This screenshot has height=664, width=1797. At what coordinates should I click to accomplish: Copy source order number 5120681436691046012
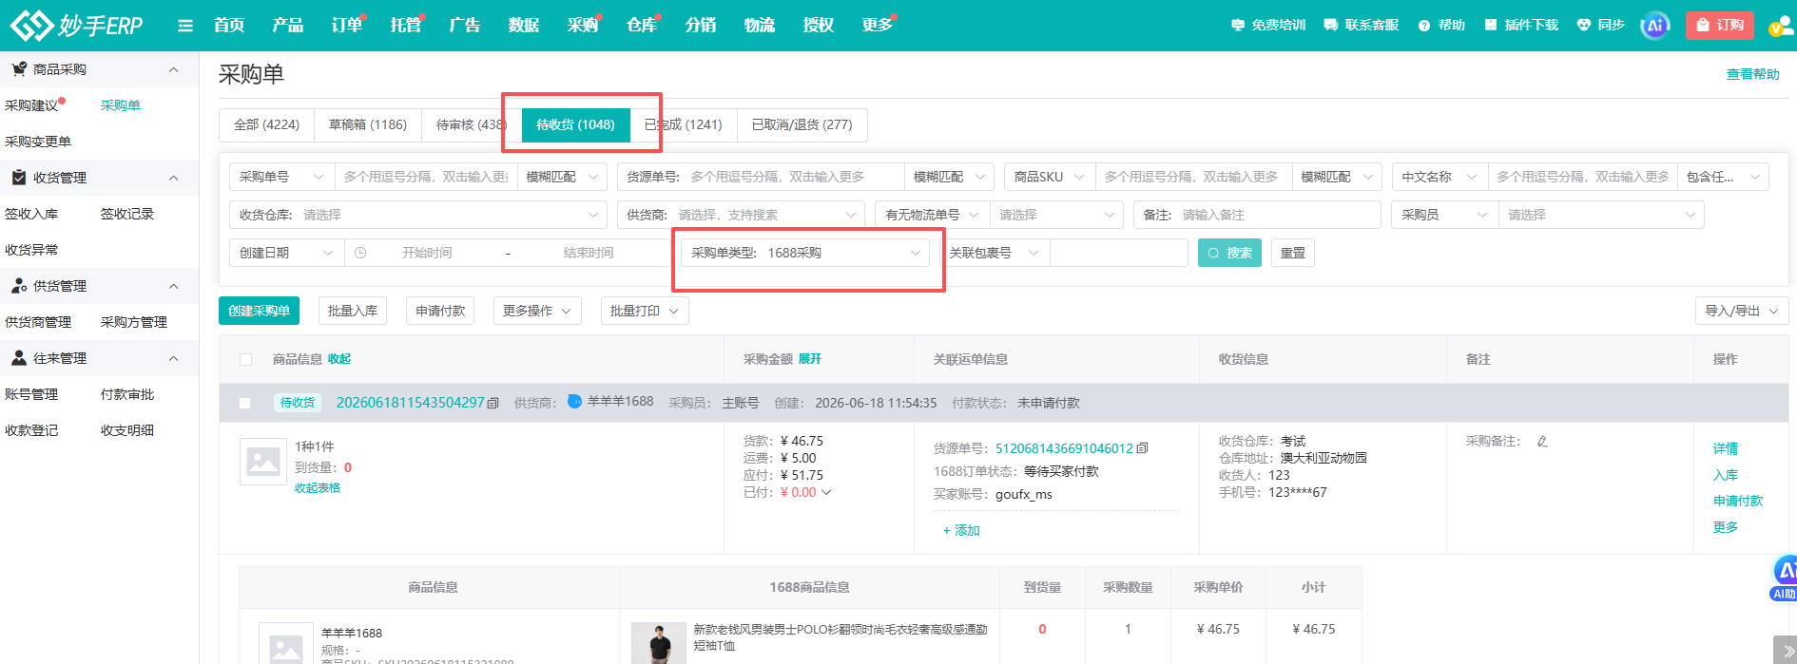pos(1142,448)
